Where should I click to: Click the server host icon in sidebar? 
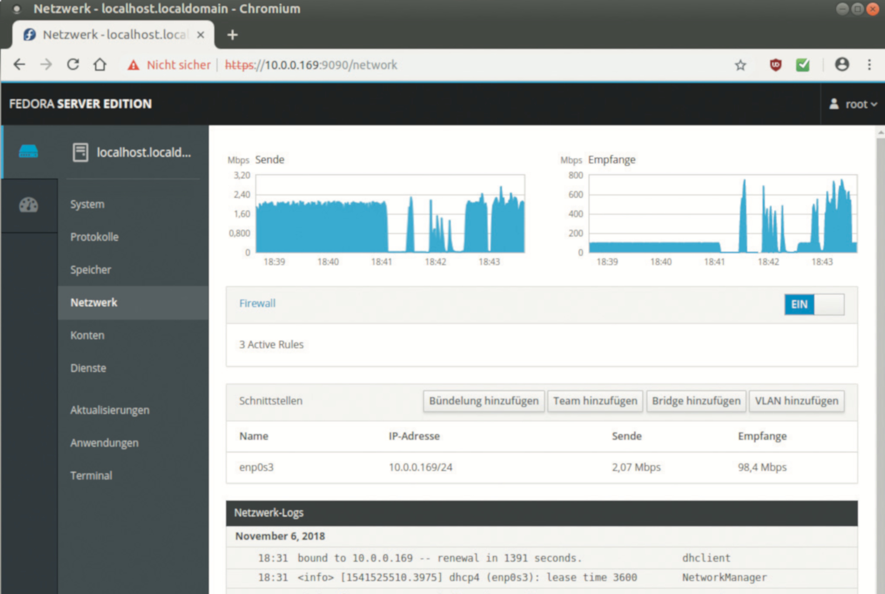click(29, 152)
